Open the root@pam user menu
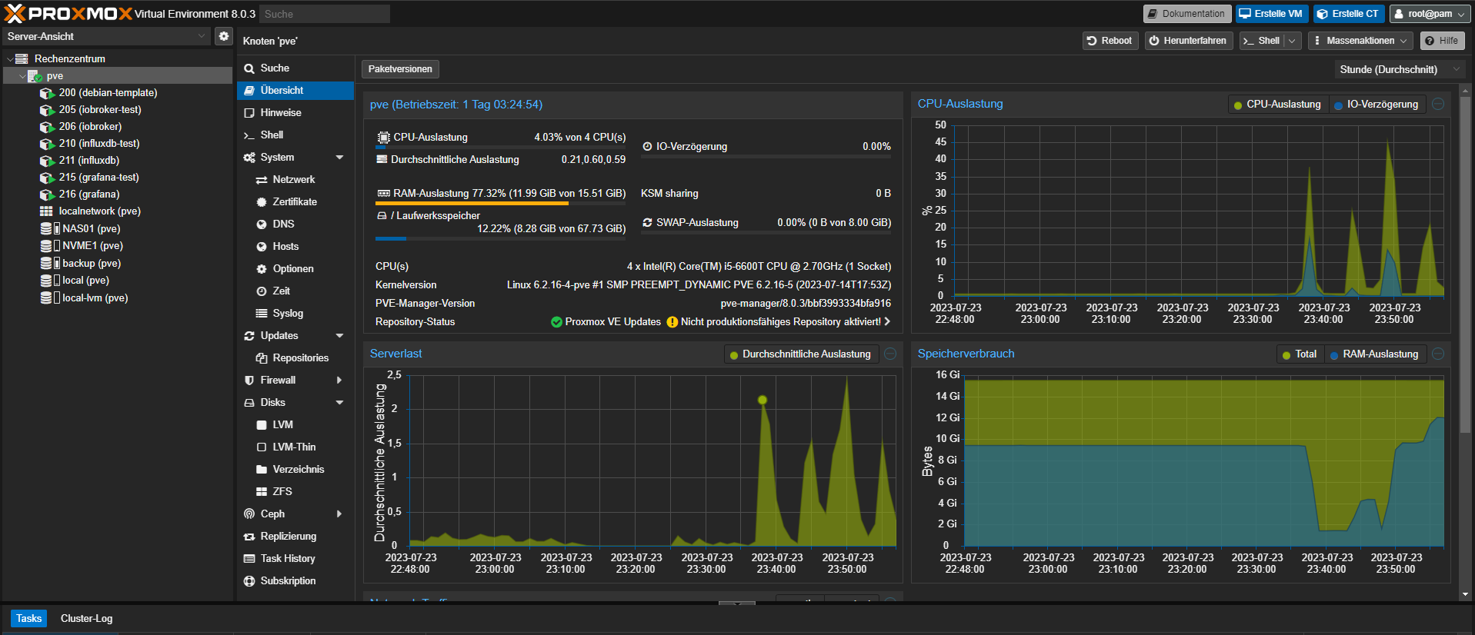Viewport: 1475px width, 635px height. pyautogui.click(x=1429, y=14)
